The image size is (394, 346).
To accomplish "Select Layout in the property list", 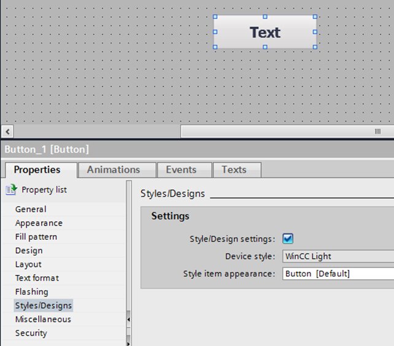I will pos(28,264).
